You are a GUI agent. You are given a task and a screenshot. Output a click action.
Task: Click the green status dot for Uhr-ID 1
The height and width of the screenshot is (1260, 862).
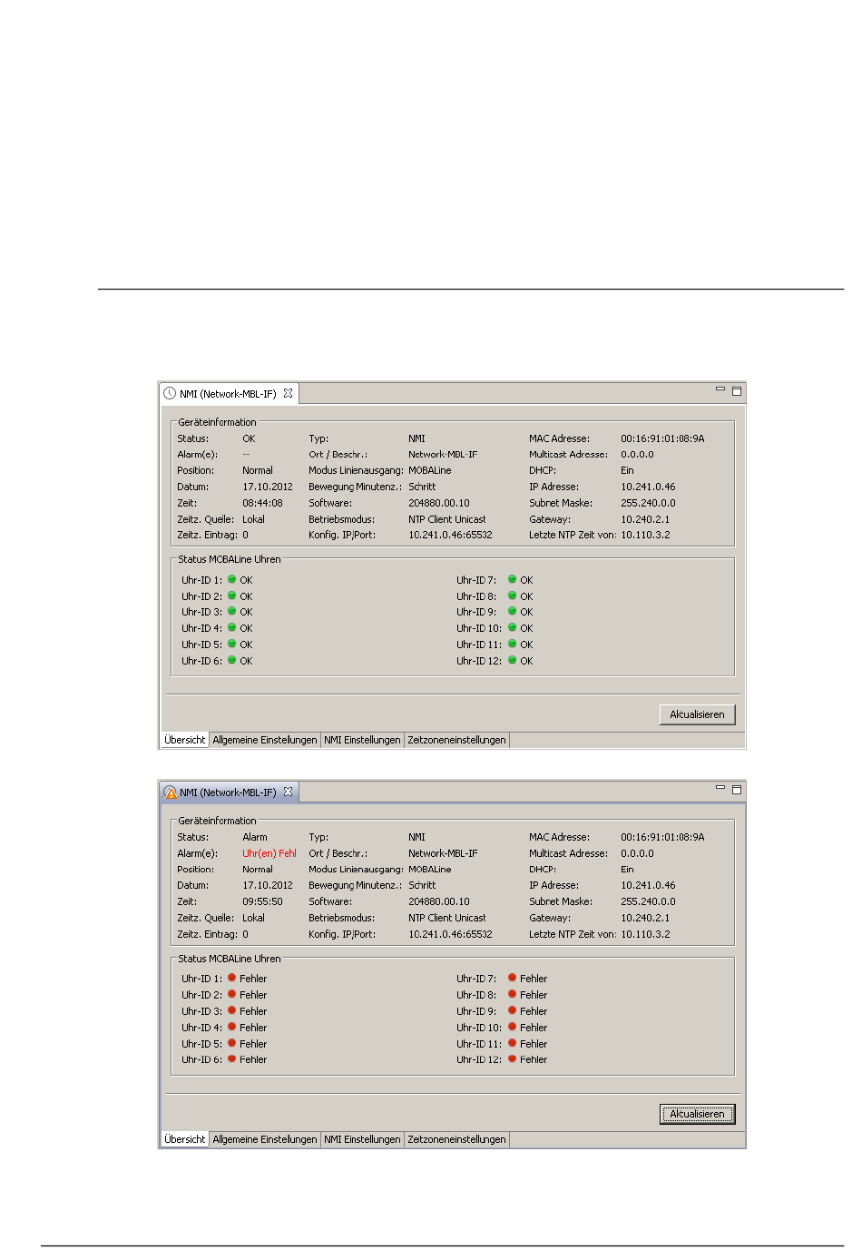(x=232, y=579)
